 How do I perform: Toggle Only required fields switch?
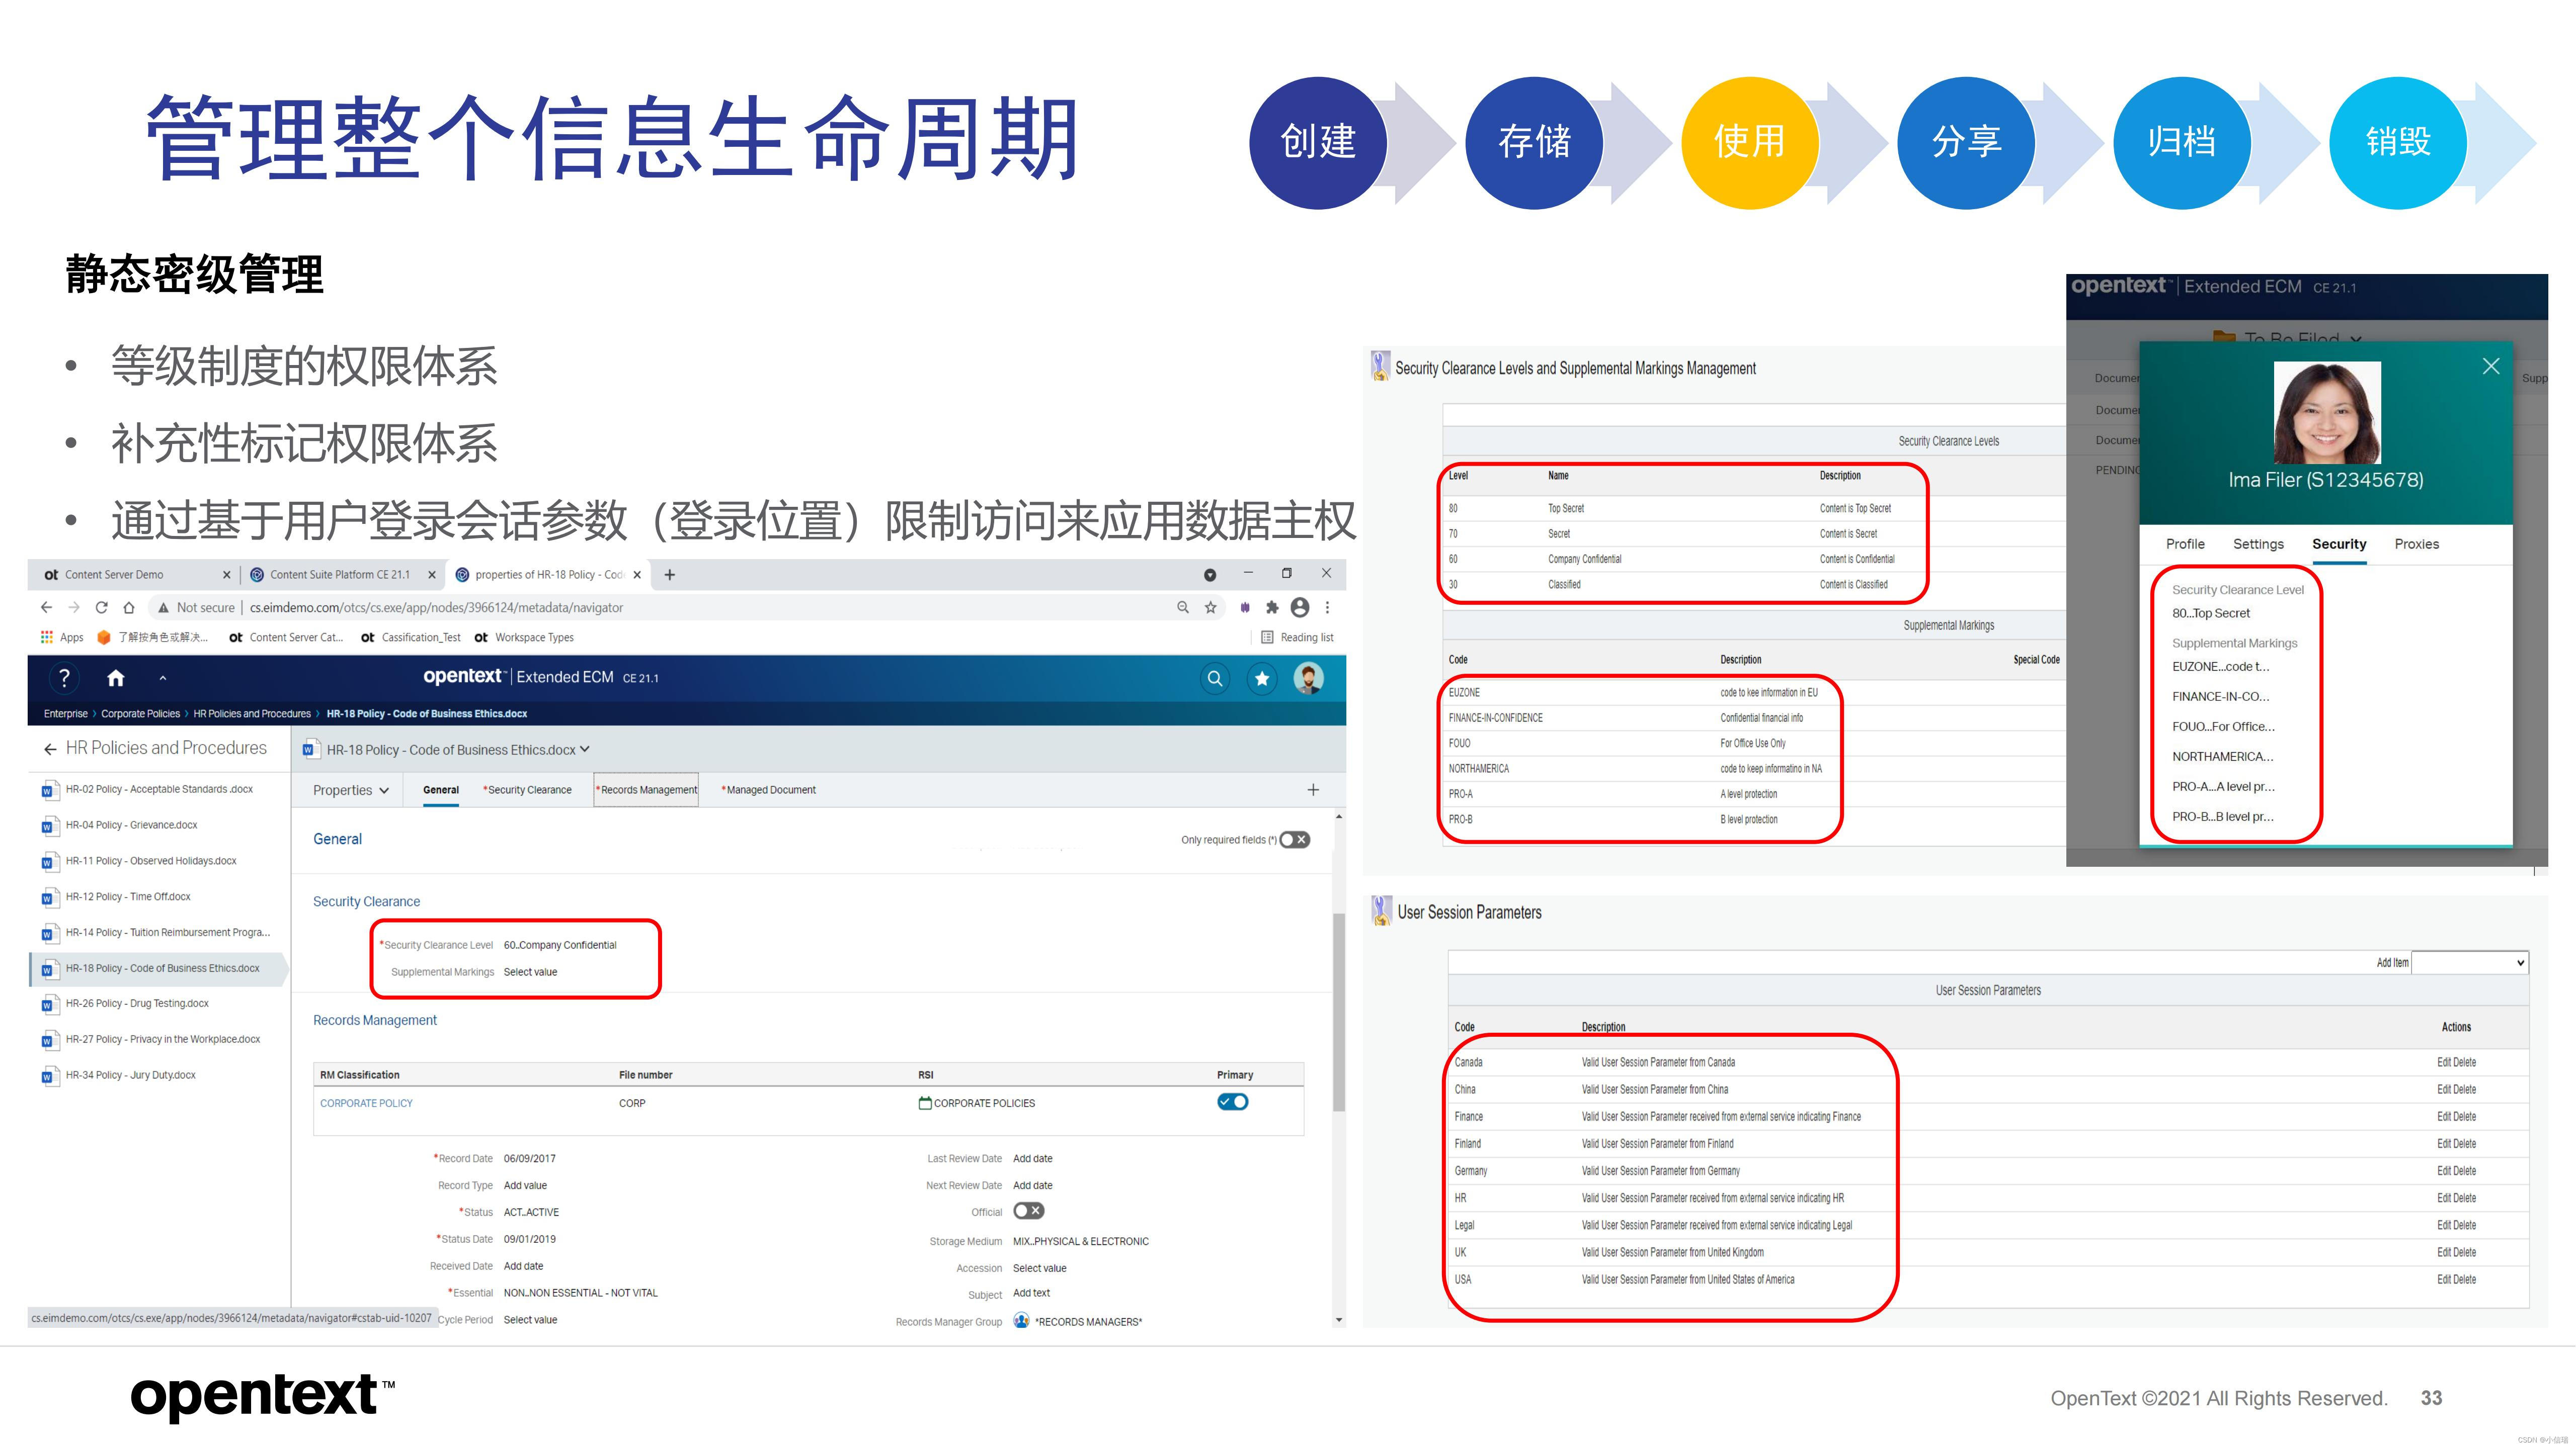1294,840
